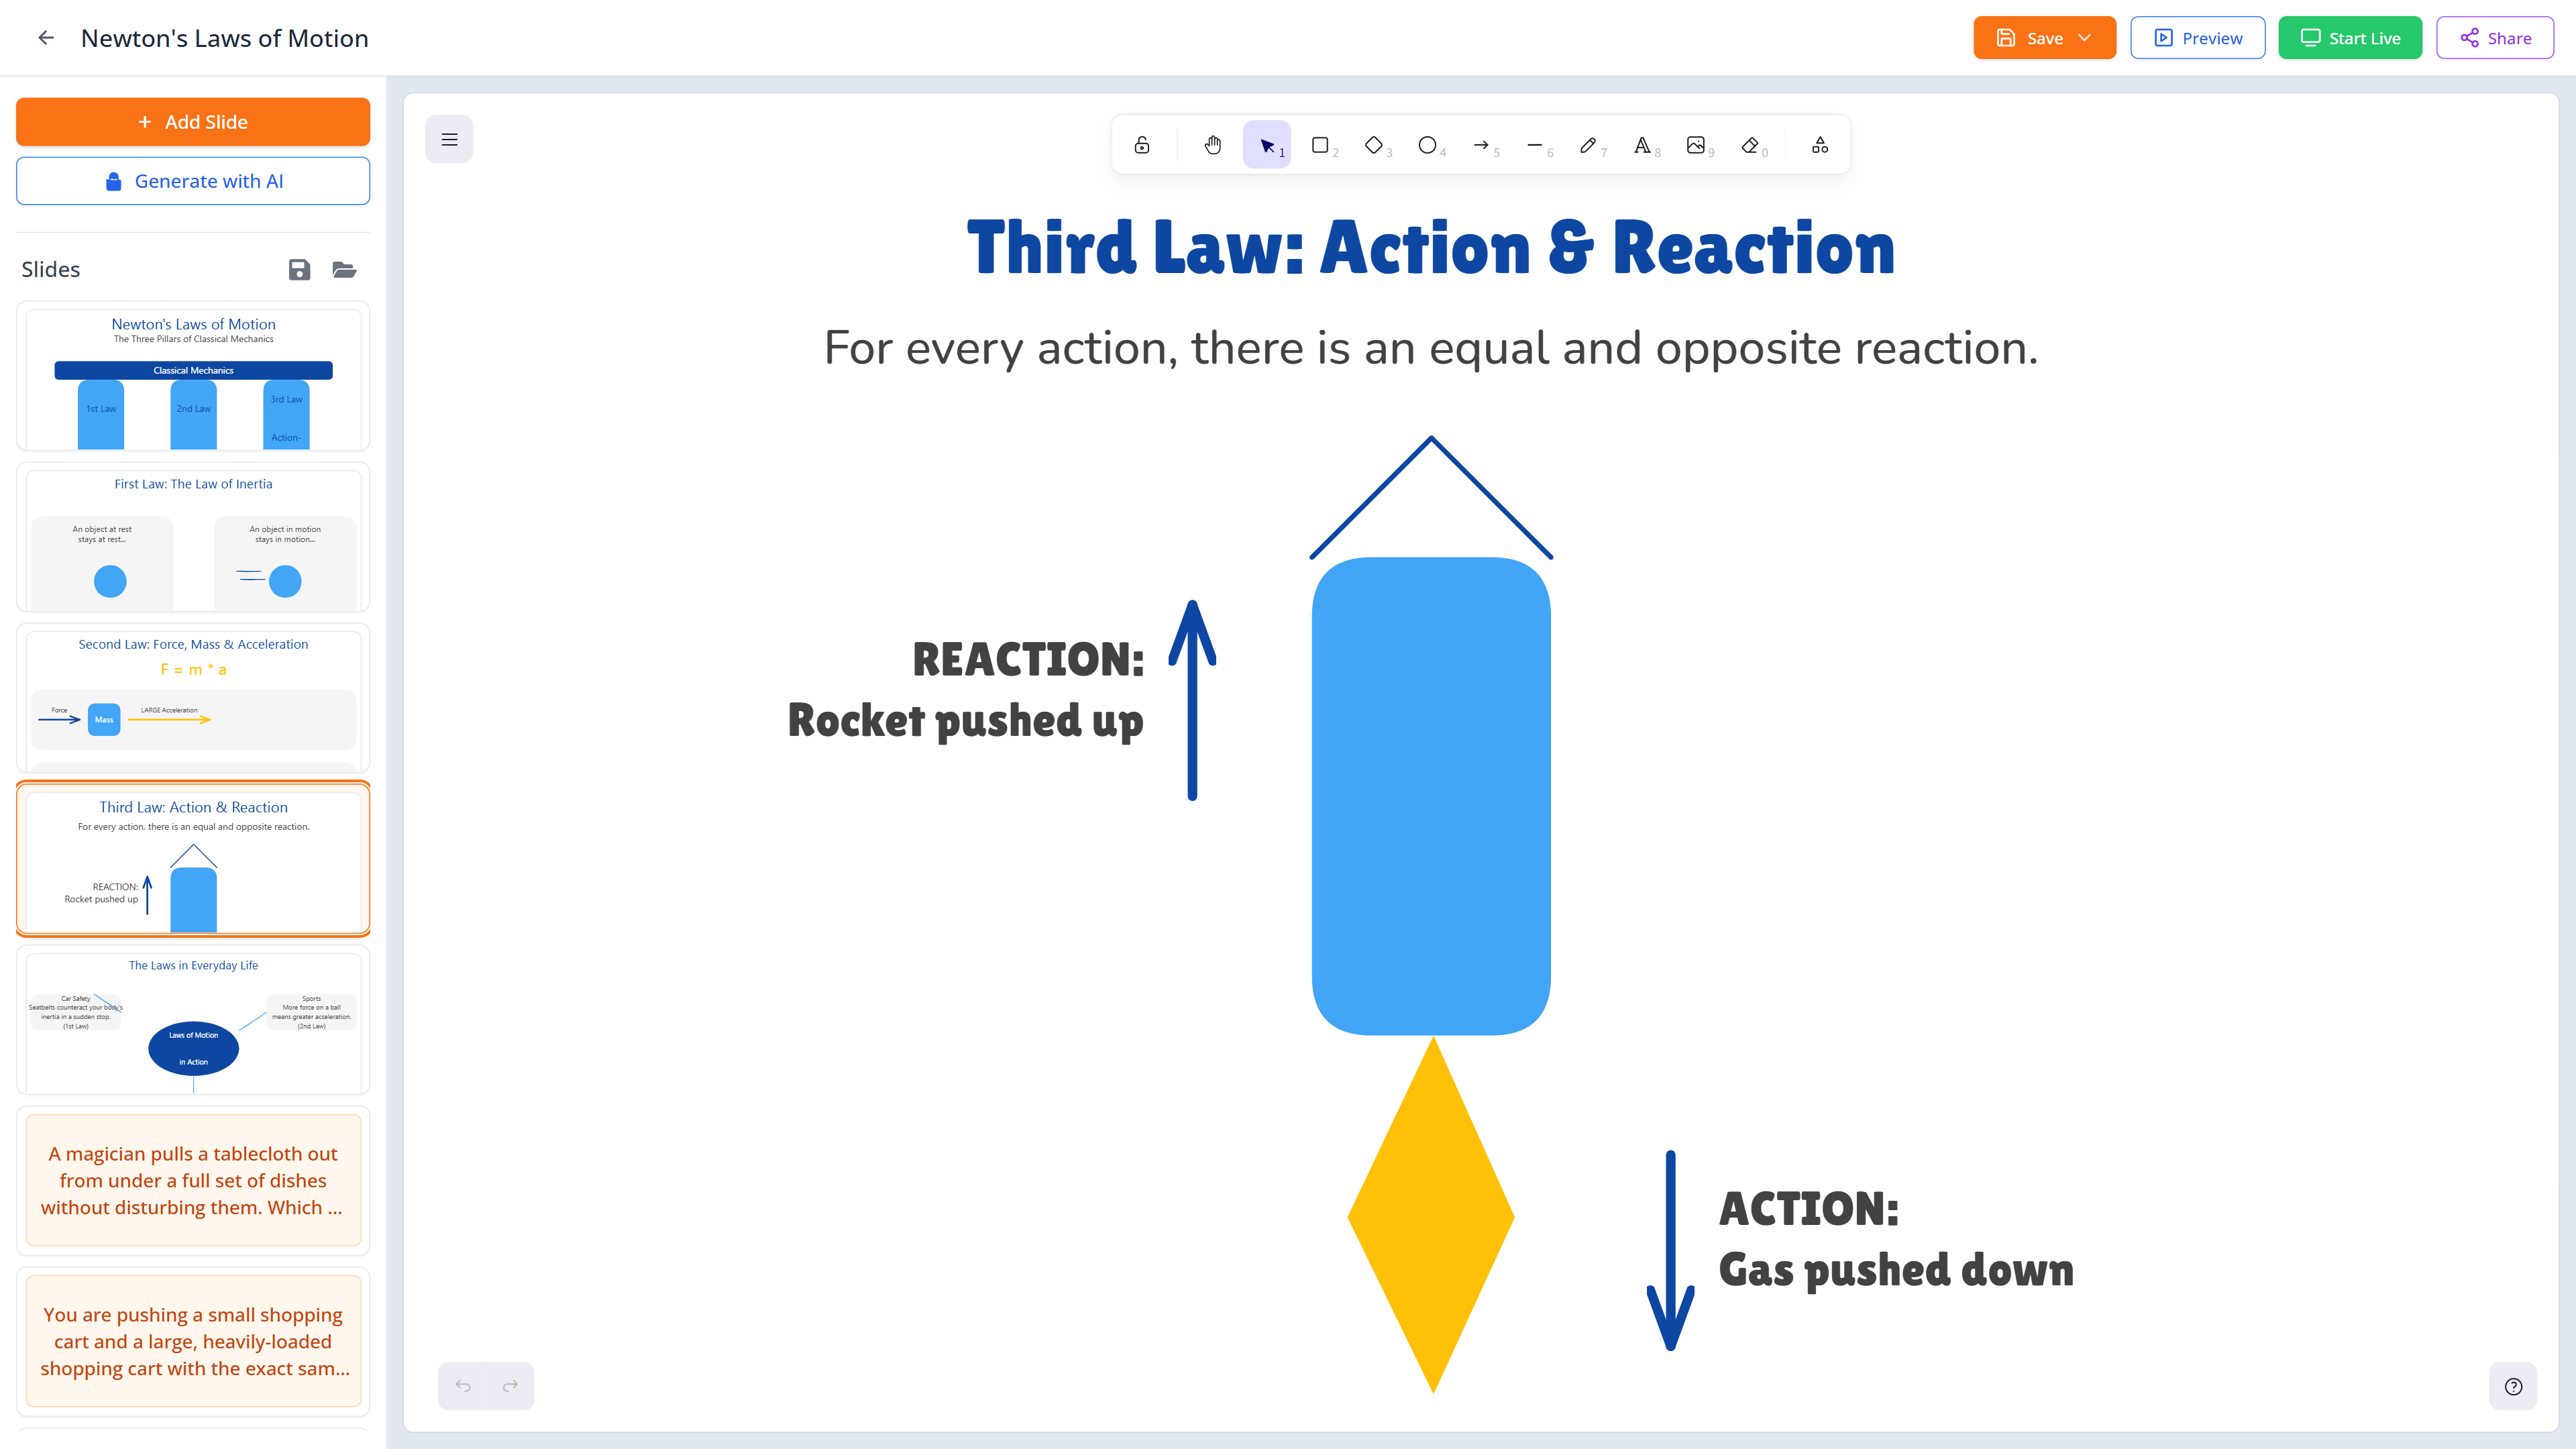2576x1449 pixels.
Task: Open the Save button dropdown arrow
Action: click(x=2086, y=37)
